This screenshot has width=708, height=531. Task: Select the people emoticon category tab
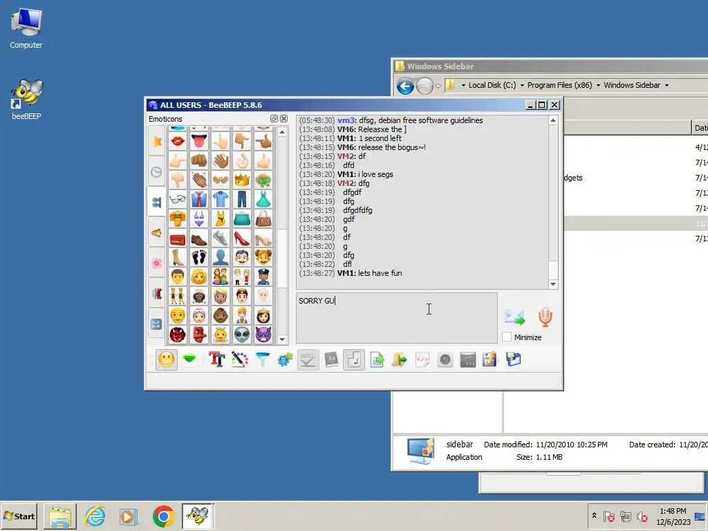[157, 202]
